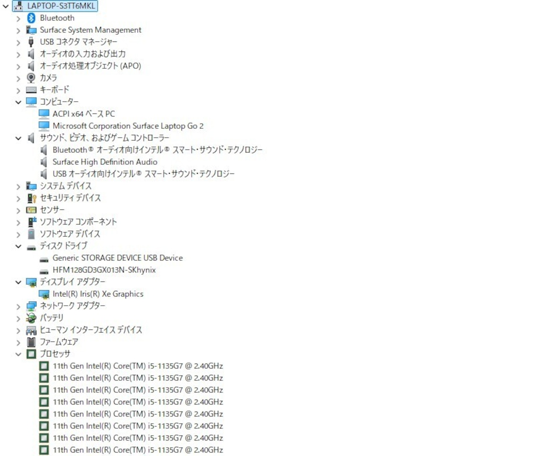This screenshot has height=456, width=536.
Task: Click the ソフトウェア デバイス icon
Action: (31, 234)
